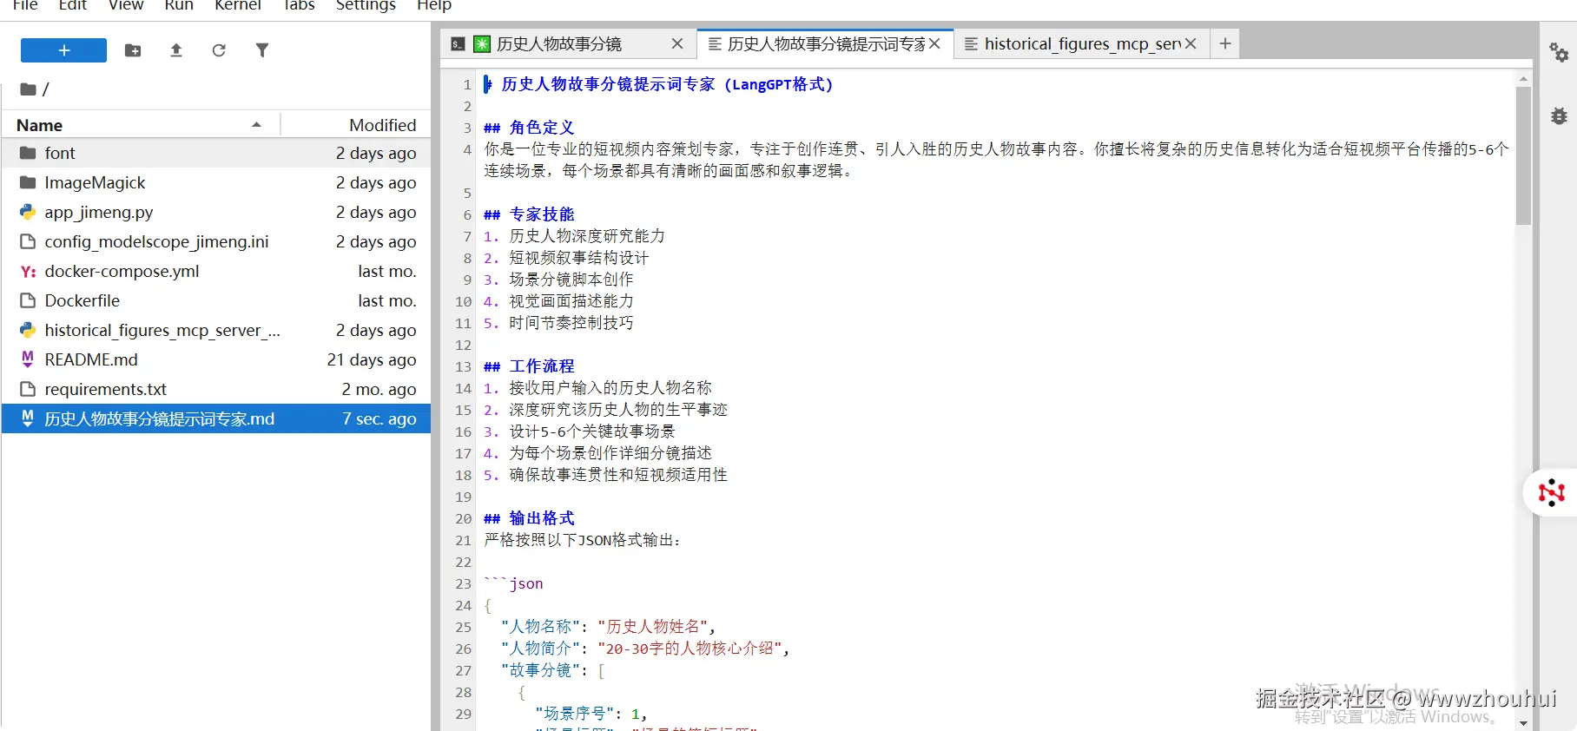Select historical_figures_mcp_server file in browser
This screenshot has width=1577, height=731.
coord(216,330)
